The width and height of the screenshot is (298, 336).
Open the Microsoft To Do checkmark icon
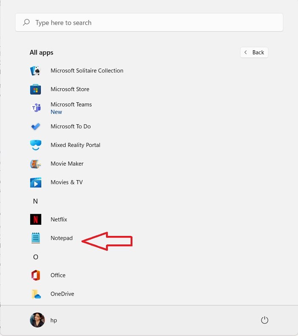click(x=36, y=126)
